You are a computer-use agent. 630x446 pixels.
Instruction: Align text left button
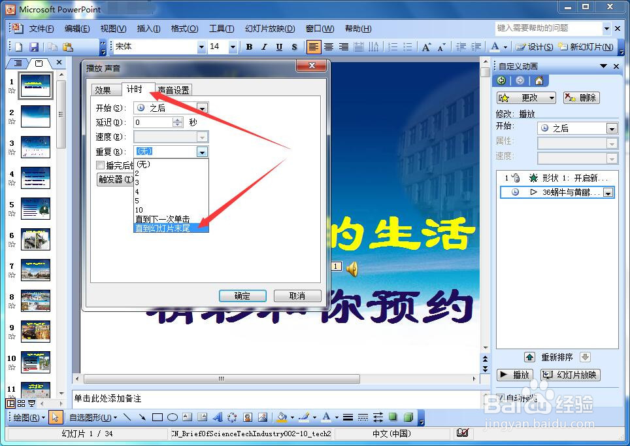tap(314, 47)
